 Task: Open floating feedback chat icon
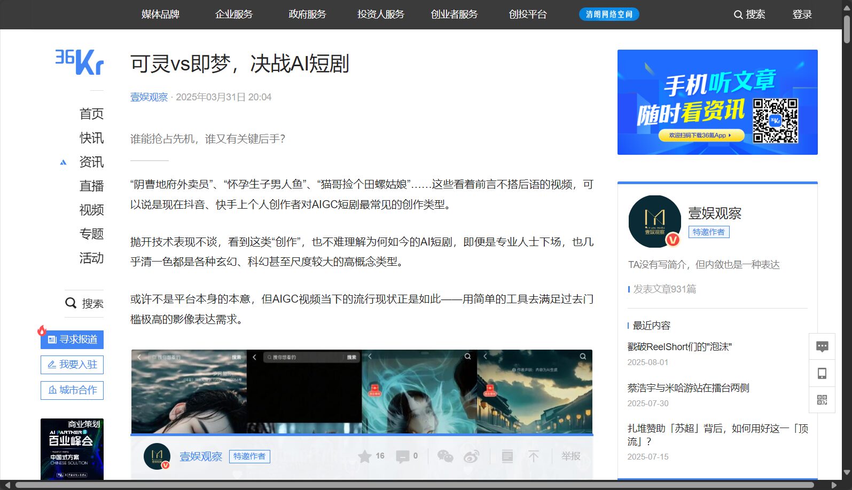[x=822, y=347]
